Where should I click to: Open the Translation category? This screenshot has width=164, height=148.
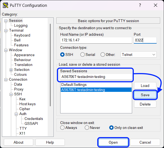23,65
